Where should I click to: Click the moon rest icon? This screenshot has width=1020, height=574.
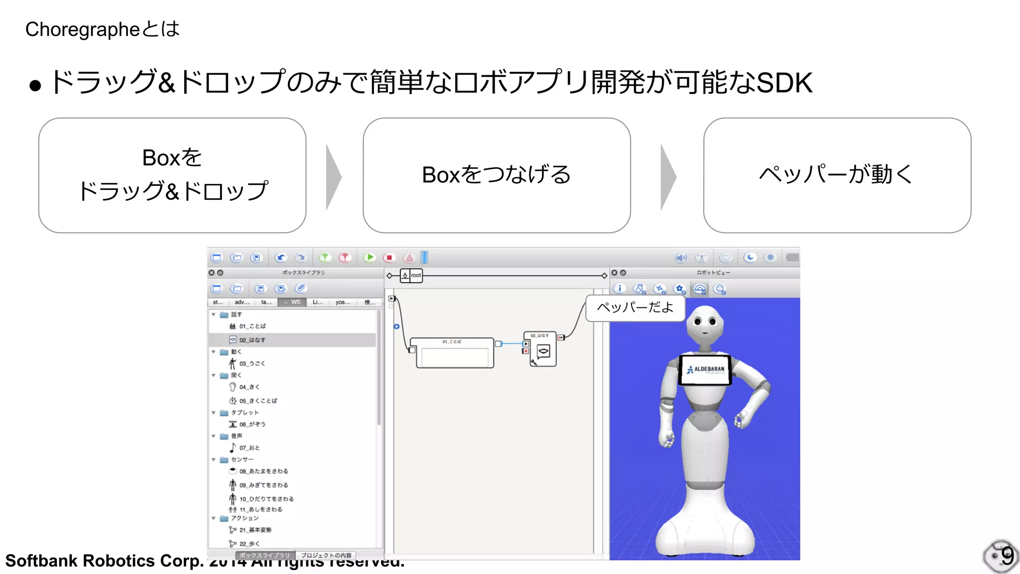750,258
